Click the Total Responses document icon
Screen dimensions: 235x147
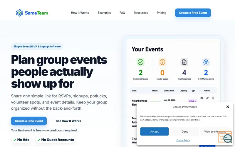pyautogui.click(x=184, y=62)
